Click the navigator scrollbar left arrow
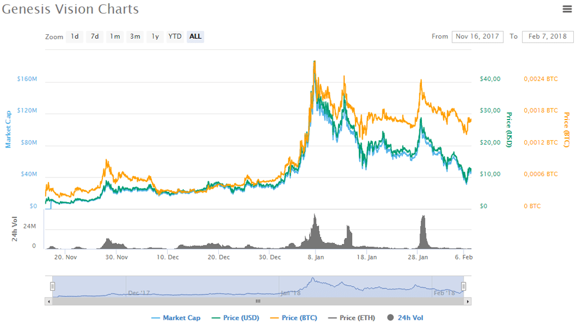Viewport: 576px width, 325px height. point(48,301)
